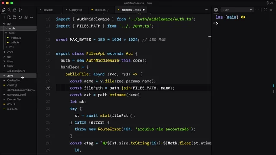The width and height of the screenshot is (276, 155).
Task: Open explorer more actions ellipsis
Action: [x=31, y=17]
